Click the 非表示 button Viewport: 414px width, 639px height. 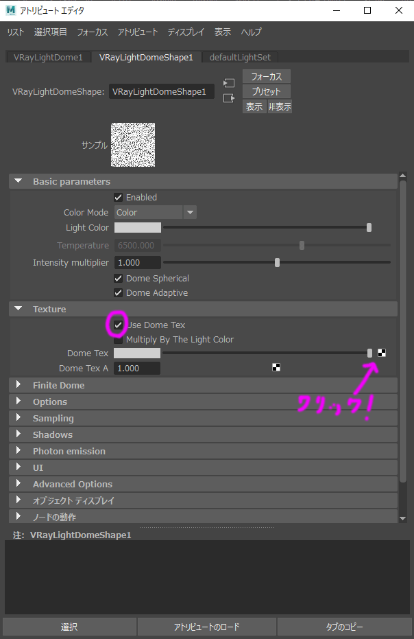(x=280, y=107)
